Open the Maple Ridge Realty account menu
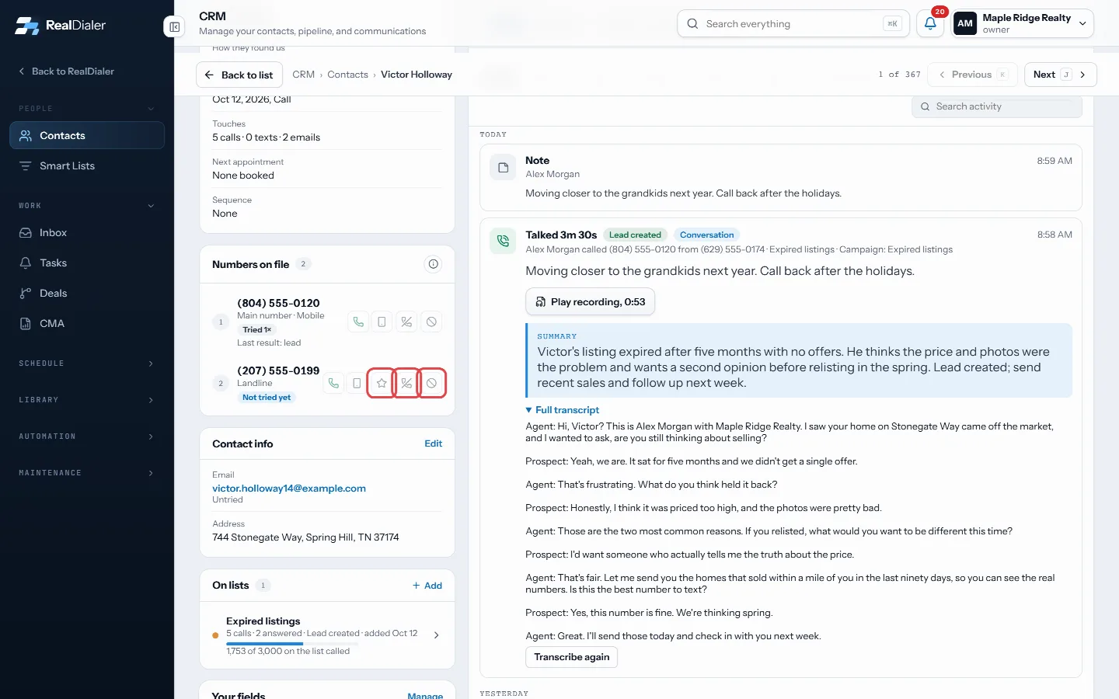This screenshot has width=1119, height=699. (x=1023, y=23)
